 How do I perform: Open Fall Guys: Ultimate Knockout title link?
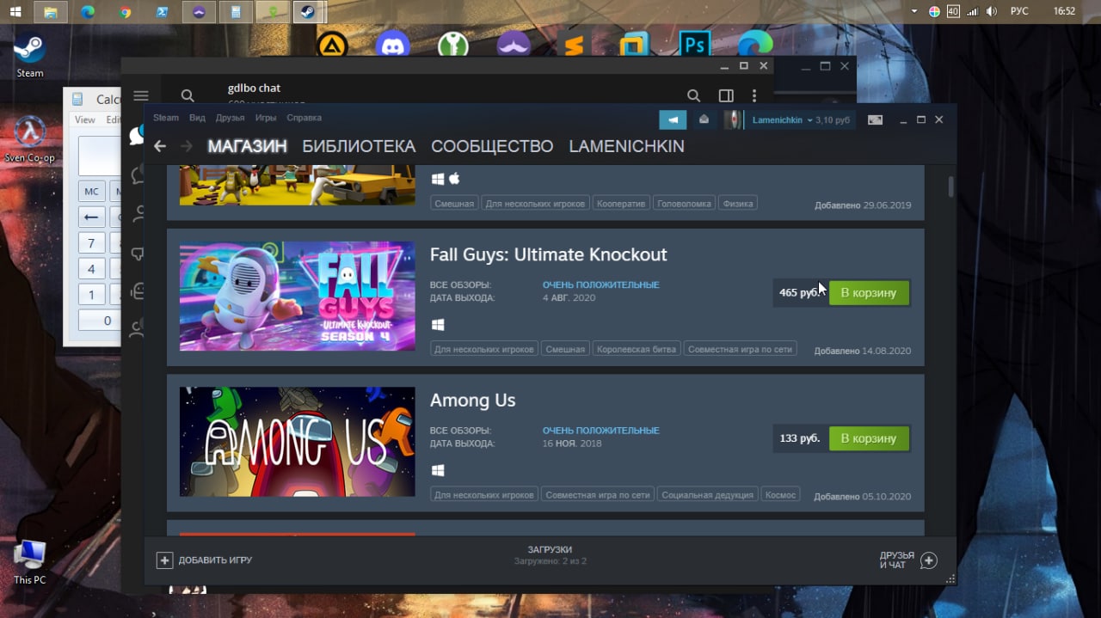(x=548, y=254)
